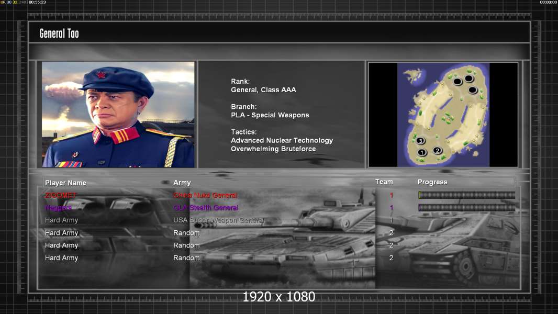The height and width of the screenshot is (314, 558).
Task: Click 'Hard Army' in the USA Super Weapon row
Action: (62, 220)
